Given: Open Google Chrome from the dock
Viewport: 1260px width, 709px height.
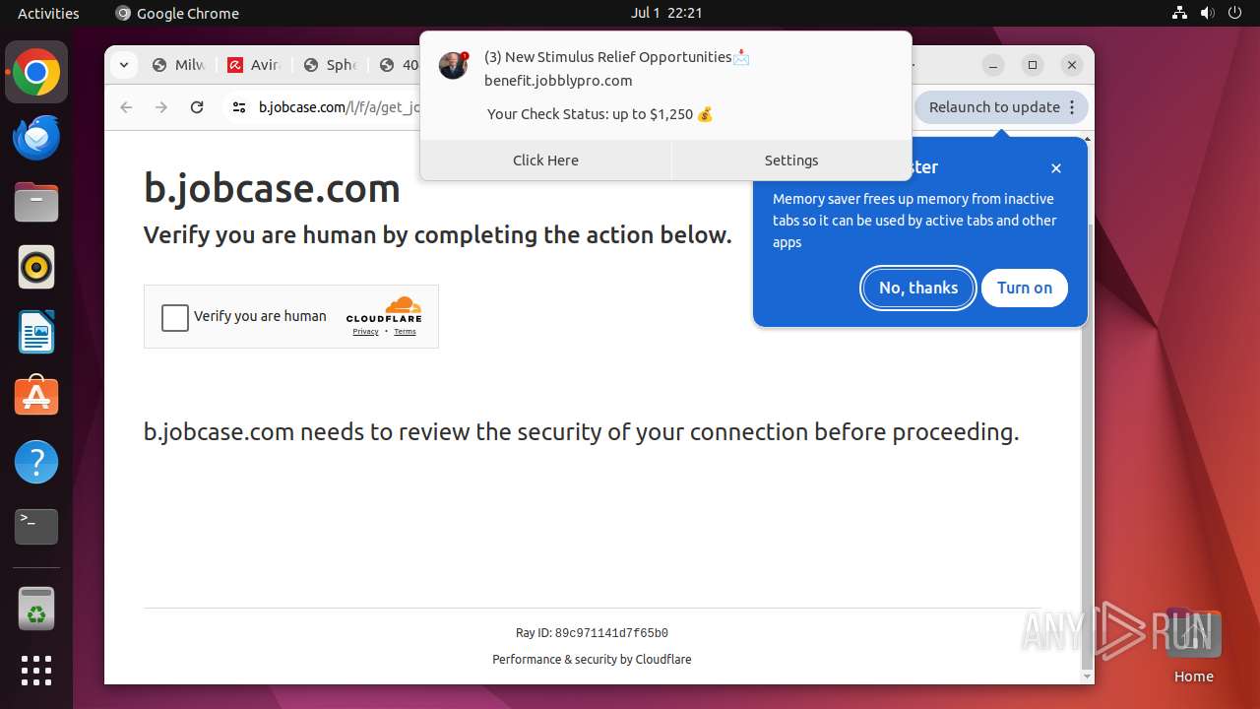Looking at the screenshot, I should pos(36,73).
